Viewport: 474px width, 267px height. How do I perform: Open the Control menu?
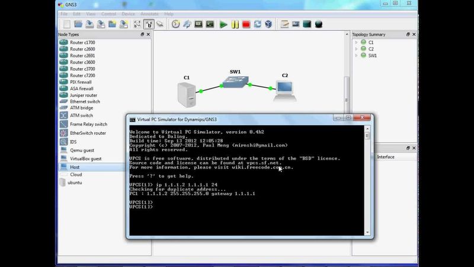point(108,14)
